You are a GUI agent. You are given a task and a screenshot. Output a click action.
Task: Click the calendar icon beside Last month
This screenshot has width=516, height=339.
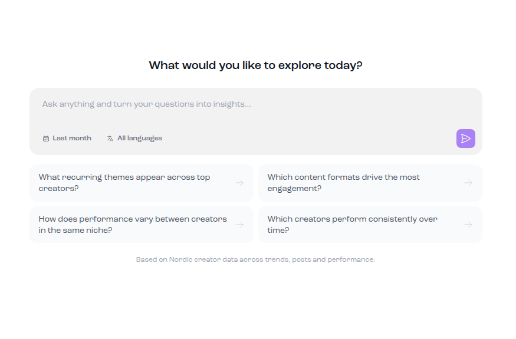click(46, 139)
